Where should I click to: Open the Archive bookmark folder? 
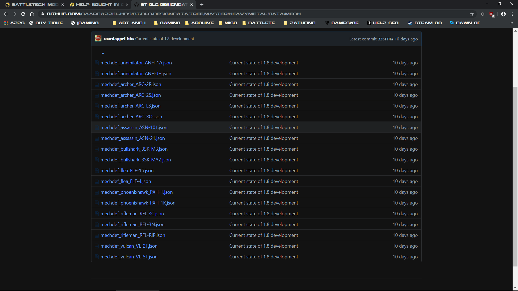pos(200,23)
